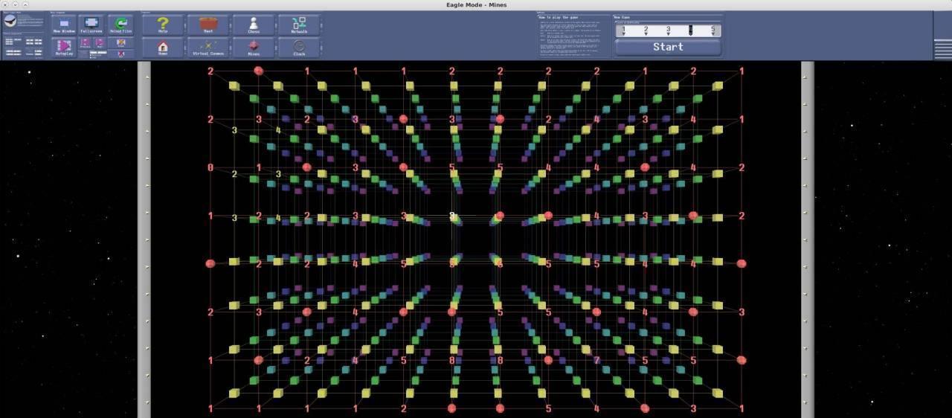Image resolution: width=952 pixels, height=418 pixels.
Task: Click the New Window button
Action: 63,25
